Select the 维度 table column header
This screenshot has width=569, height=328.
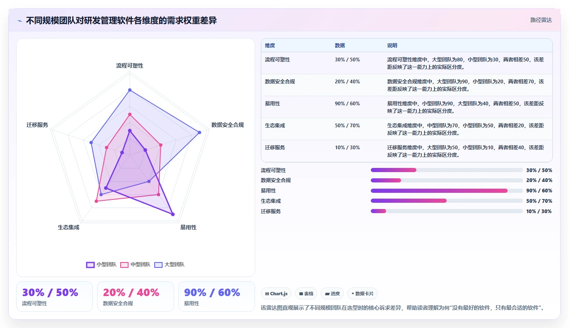click(270, 46)
